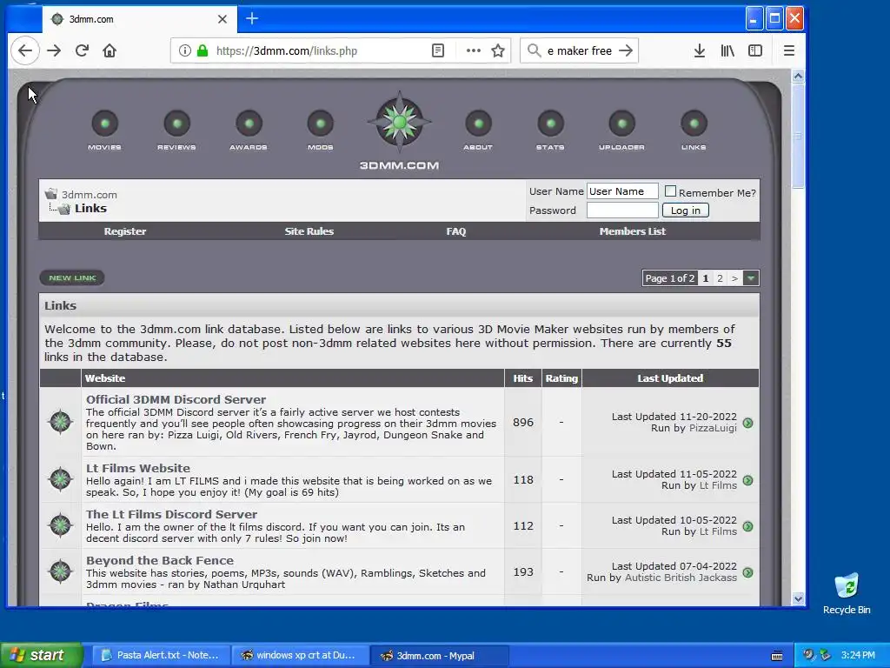Screen dimensions: 890x668
Task: Open the Members List menu item
Action: [633, 231]
